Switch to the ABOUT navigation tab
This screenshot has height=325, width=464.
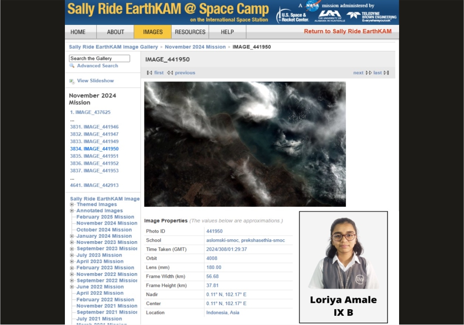click(115, 32)
